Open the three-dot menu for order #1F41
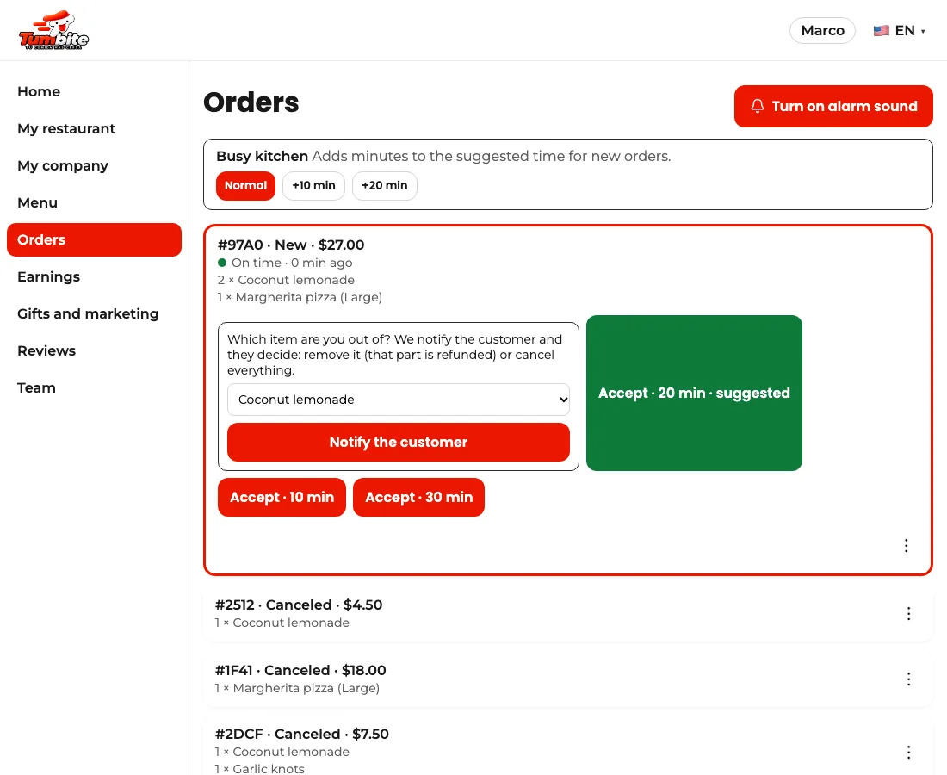This screenshot has width=947, height=775. [x=908, y=679]
